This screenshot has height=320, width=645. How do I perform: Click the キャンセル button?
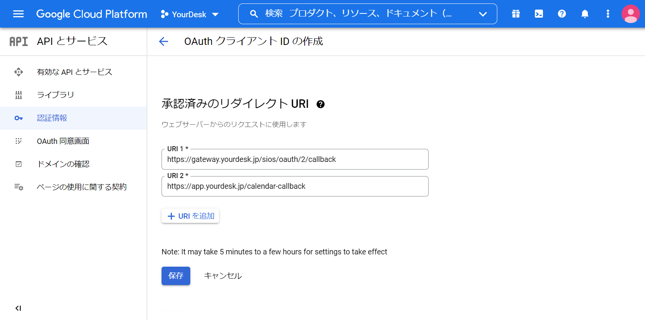coord(223,276)
